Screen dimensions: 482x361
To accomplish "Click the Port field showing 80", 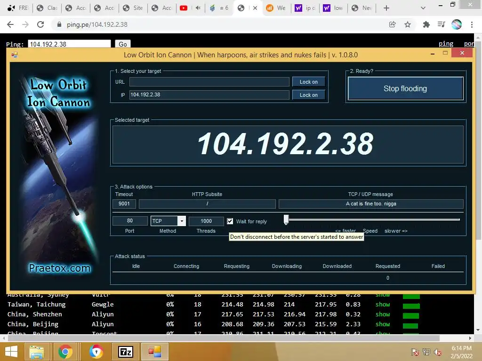I will (130, 221).
